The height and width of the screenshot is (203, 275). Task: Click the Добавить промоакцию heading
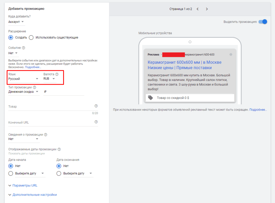pos(26,9)
